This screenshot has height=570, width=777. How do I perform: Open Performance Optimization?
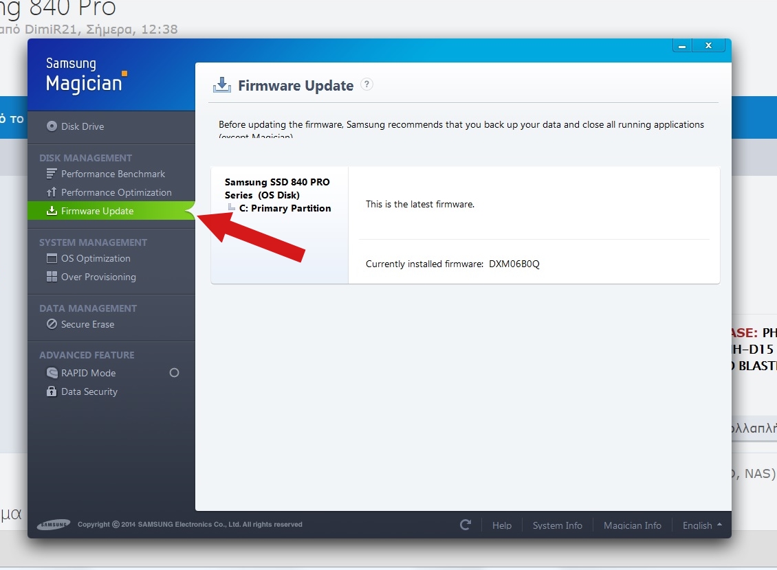click(116, 192)
